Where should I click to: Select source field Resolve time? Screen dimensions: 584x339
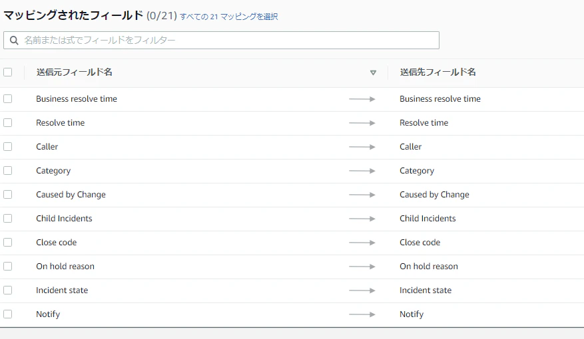coord(61,123)
